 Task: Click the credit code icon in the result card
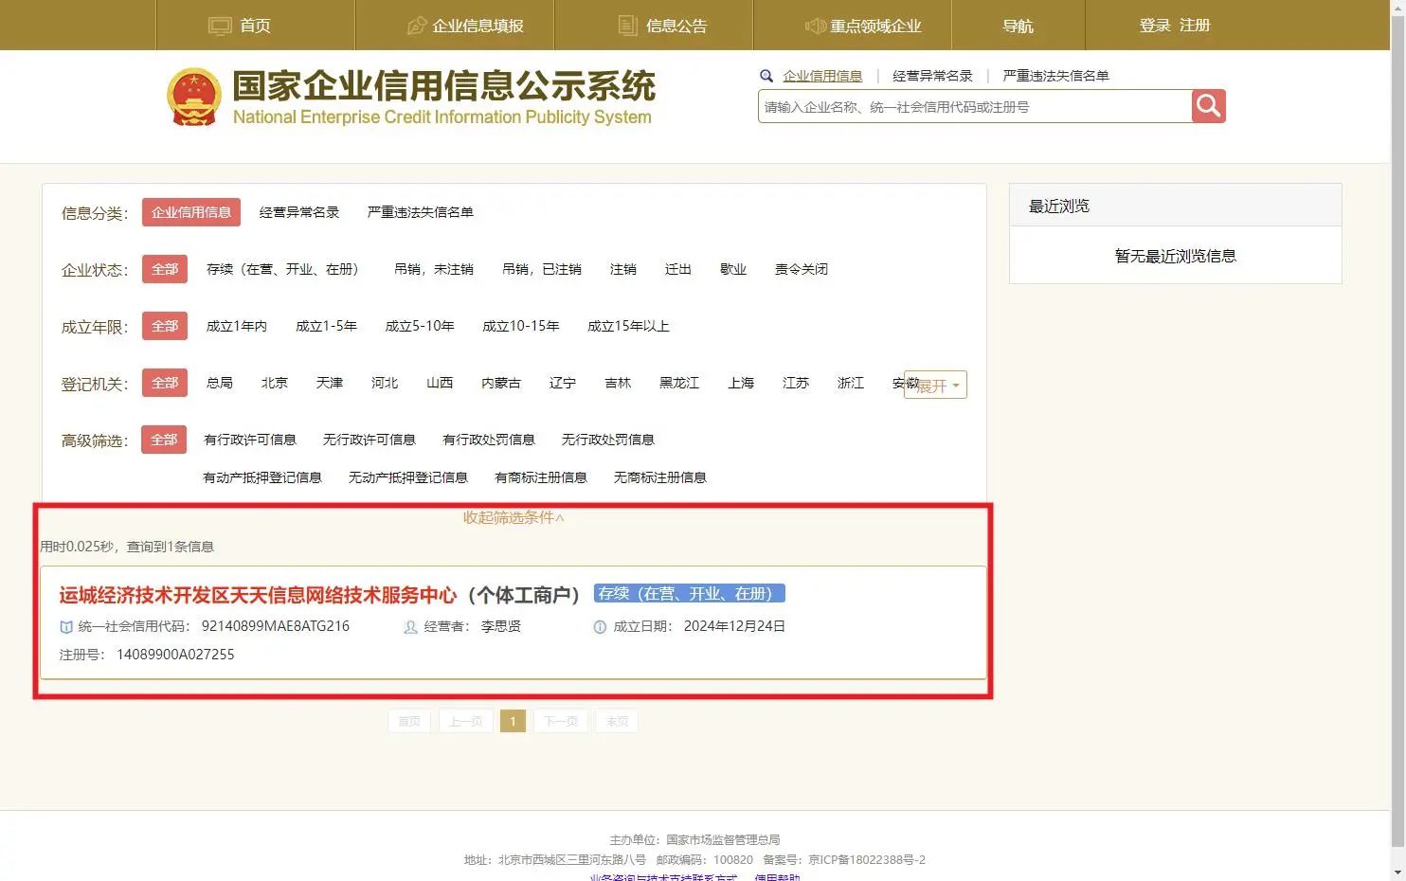pos(66,627)
